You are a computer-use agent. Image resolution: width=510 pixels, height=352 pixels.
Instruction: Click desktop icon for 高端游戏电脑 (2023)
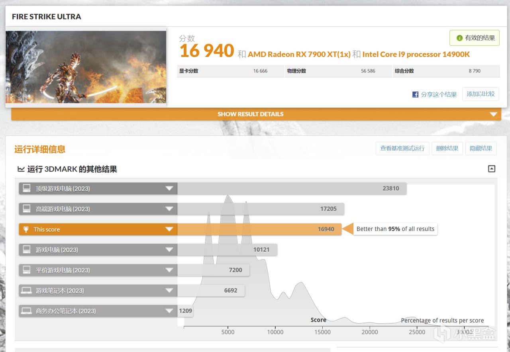click(x=27, y=209)
